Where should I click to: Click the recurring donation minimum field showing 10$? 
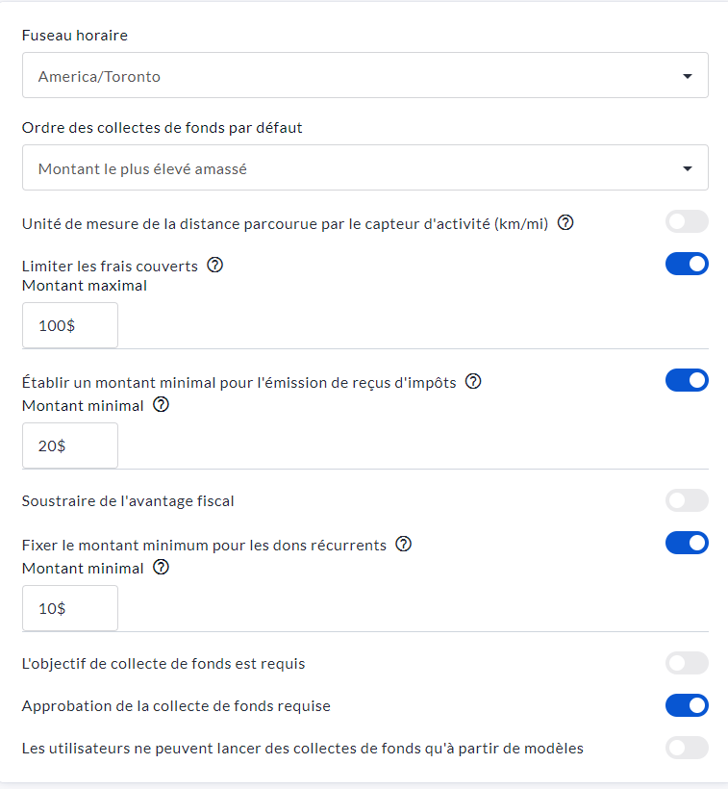(x=70, y=608)
